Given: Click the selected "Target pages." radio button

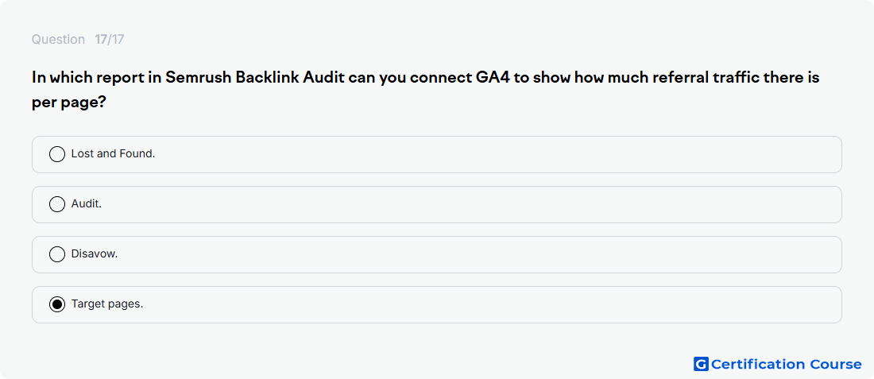Looking at the screenshot, I should (57, 304).
